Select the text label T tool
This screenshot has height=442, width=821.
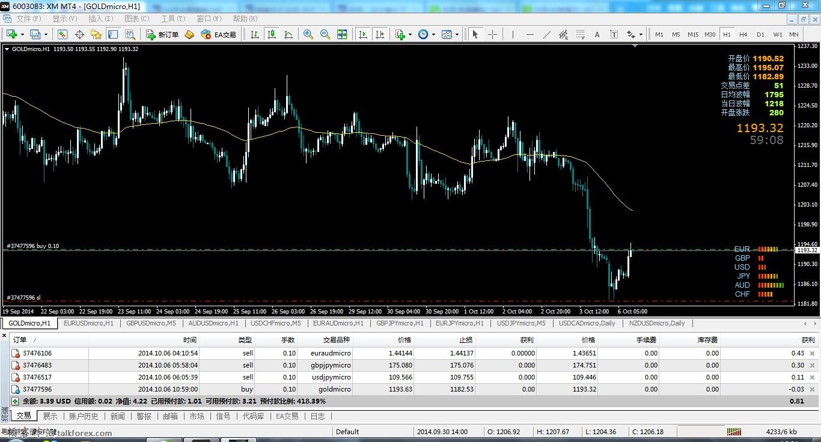click(614, 34)
